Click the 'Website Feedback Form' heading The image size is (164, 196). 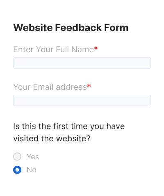tap(71, 28)
